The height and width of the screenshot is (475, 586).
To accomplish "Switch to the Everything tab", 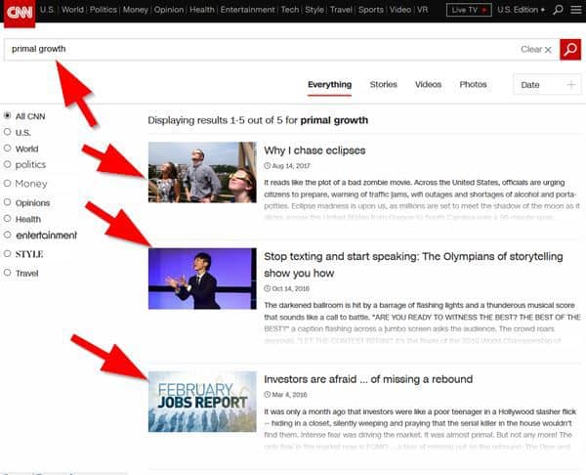I will coord(329,85).
